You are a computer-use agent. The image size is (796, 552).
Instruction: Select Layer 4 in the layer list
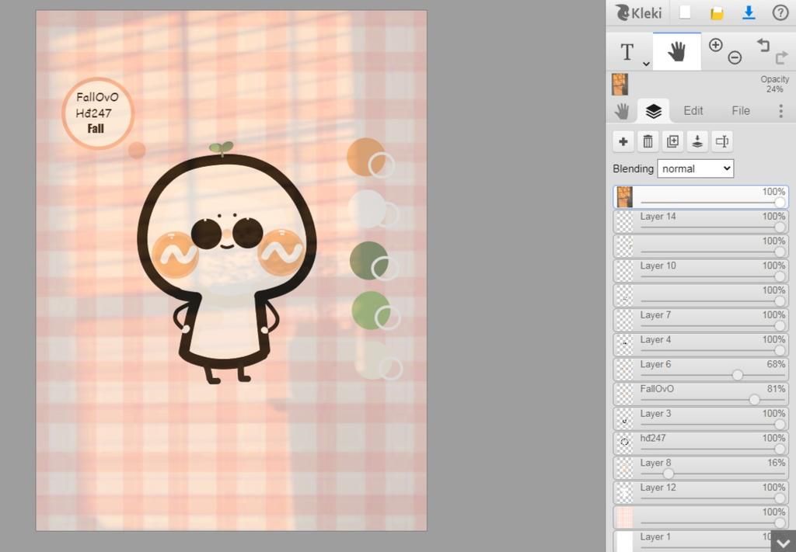click(700, 345)
